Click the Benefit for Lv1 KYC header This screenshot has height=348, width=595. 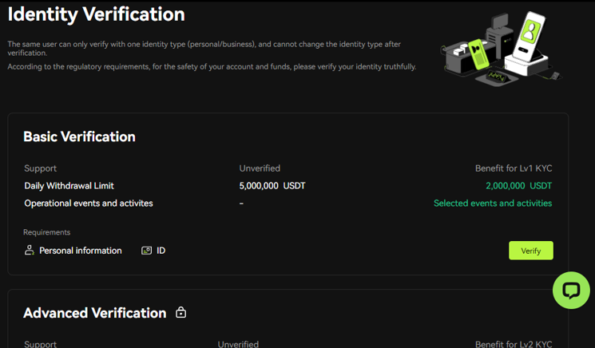click(514, 168)
